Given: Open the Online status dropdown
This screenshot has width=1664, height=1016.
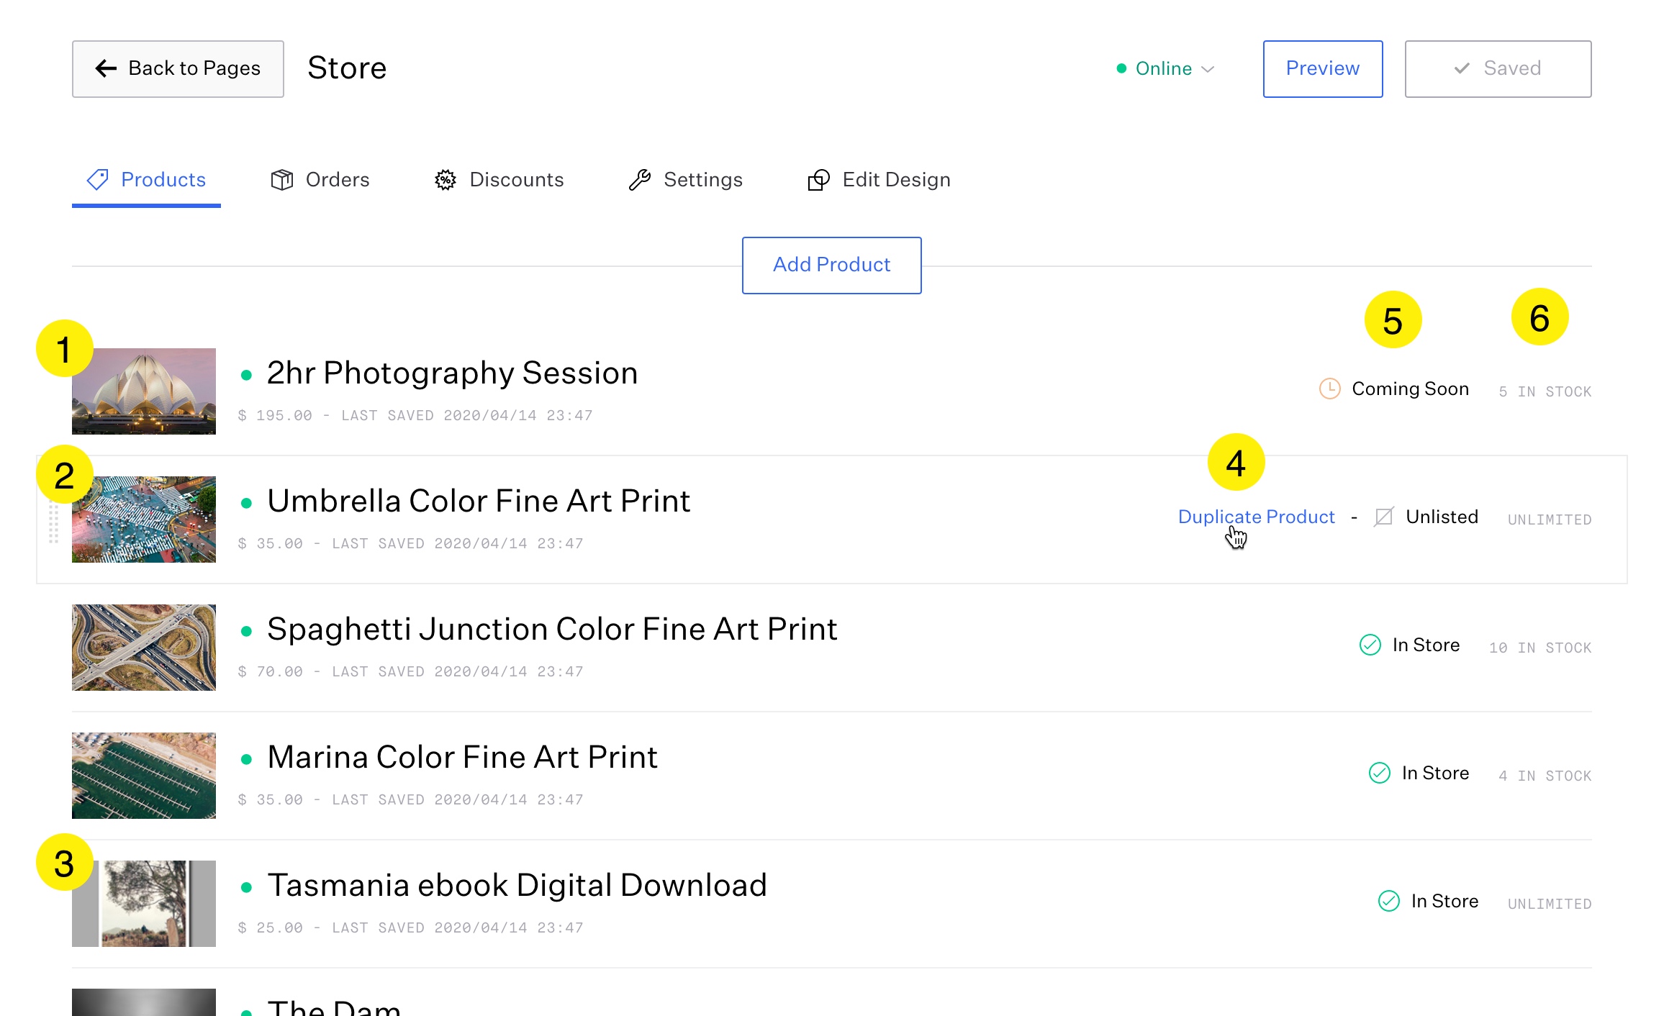Looking at the screenshot, I should [x=1164, y=69].
